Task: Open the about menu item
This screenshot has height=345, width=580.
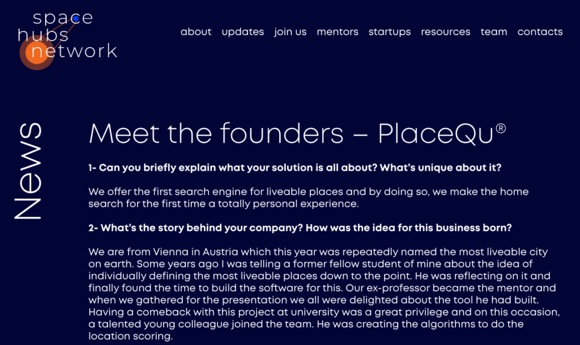Action: tap(195, 32)
